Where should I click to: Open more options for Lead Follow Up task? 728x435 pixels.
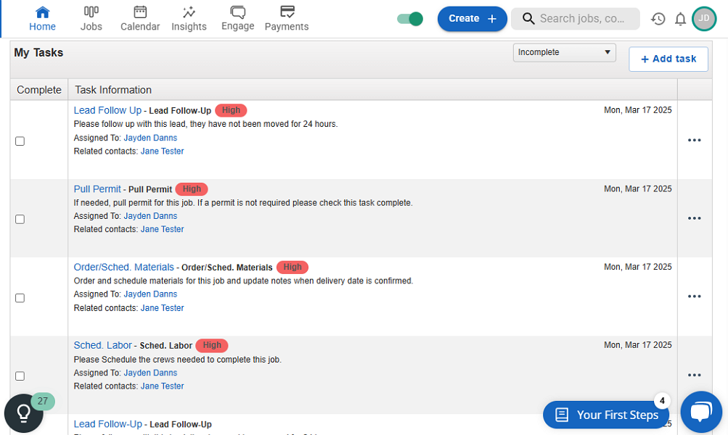click(694, 140)
